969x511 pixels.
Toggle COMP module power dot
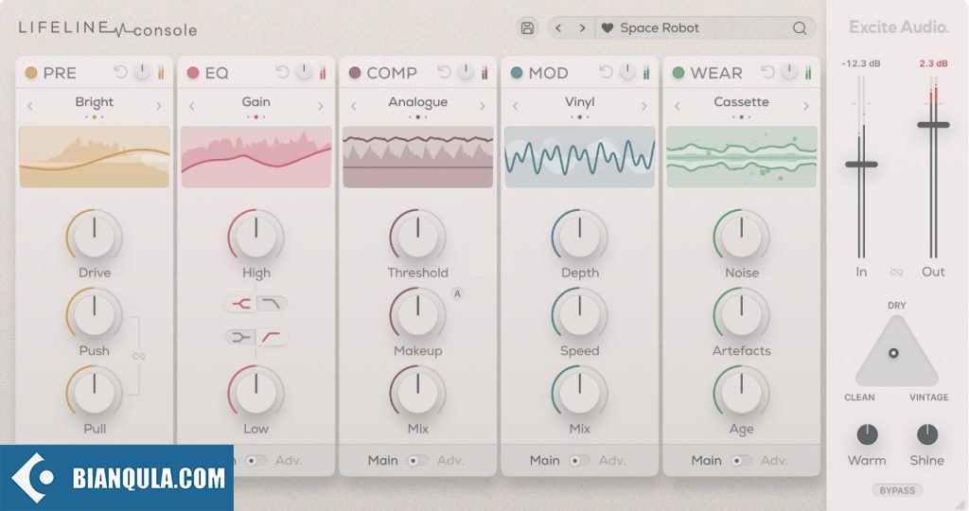[x=355, y=73]
